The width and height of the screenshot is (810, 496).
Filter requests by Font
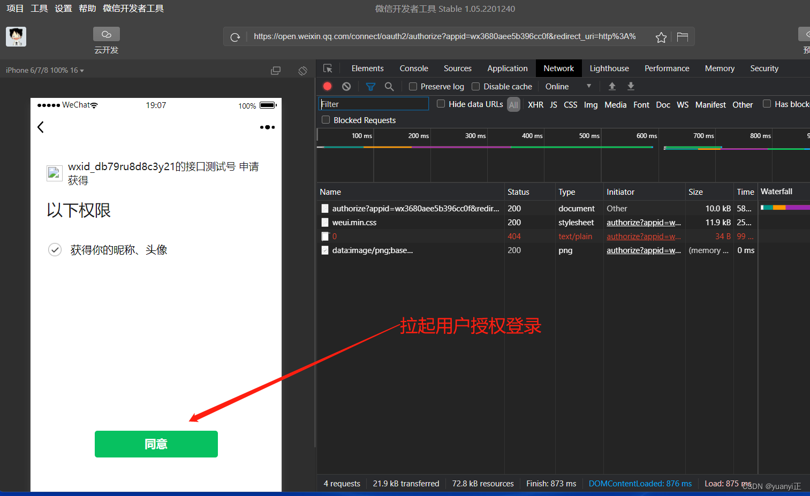point(641,105)
